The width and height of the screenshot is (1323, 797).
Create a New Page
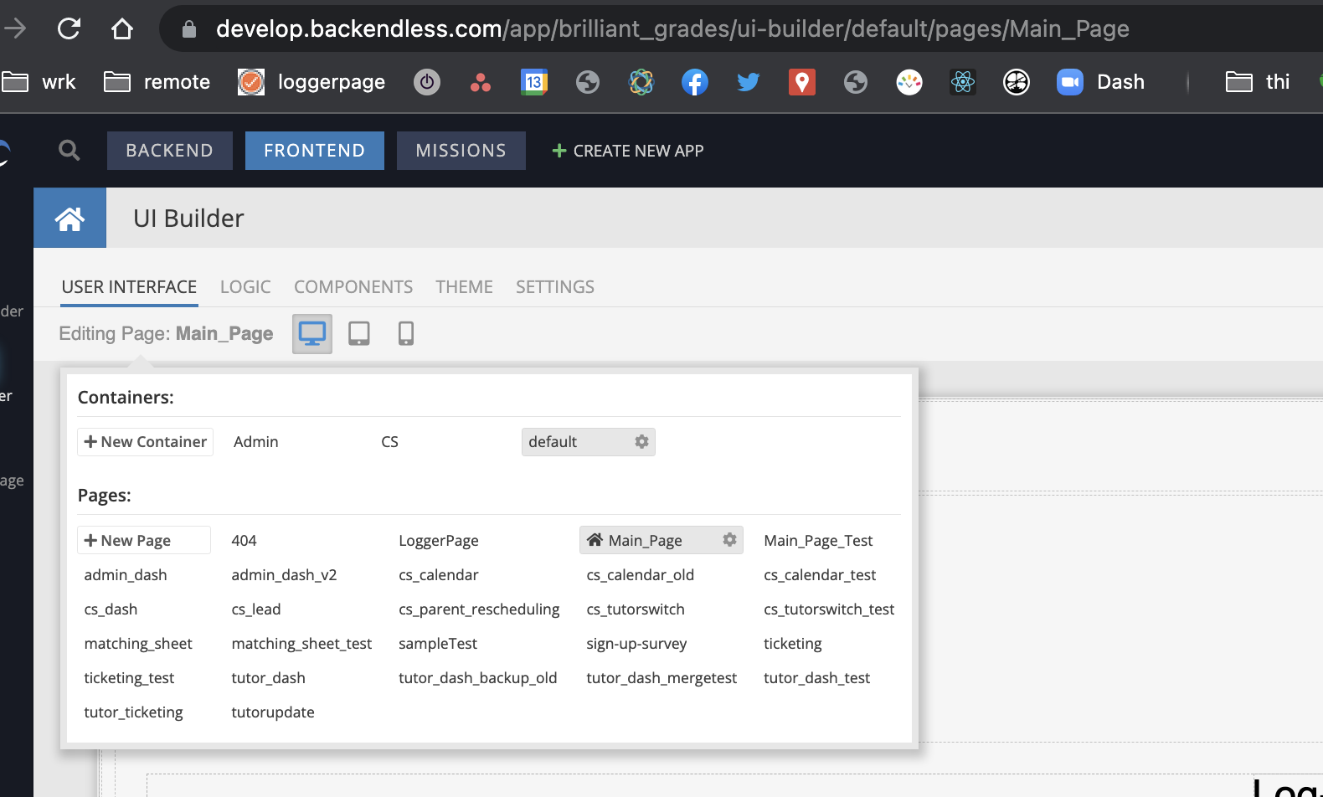click(x=144, y=540)
